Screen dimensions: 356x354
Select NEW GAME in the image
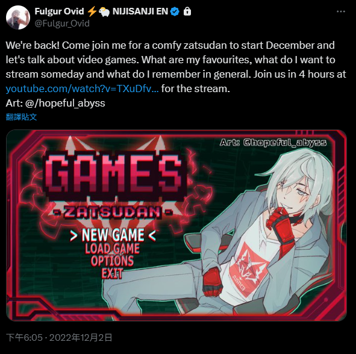113,235
